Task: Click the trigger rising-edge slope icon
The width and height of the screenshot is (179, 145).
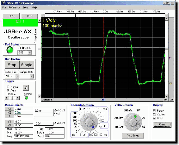Action: (x=26, y=88)
